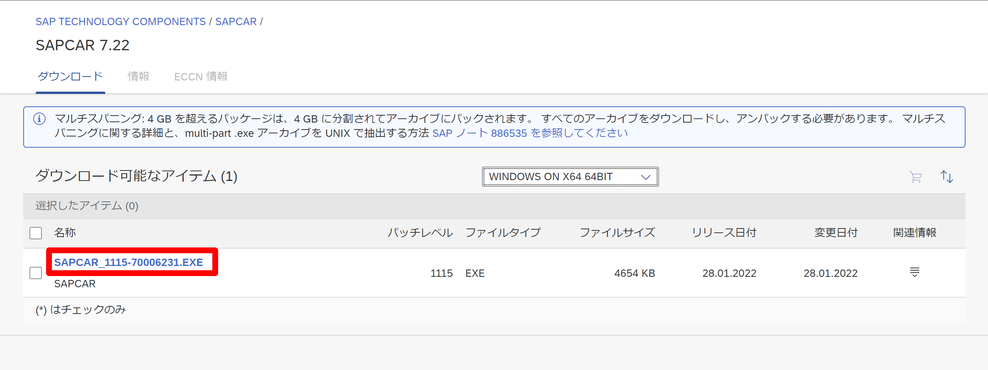This screenshot has height=370, width=988.
Task: Navigate to SAP TECHNOLOGY COMPONENTS breadcrumb
Action: [x=120, y=21]
